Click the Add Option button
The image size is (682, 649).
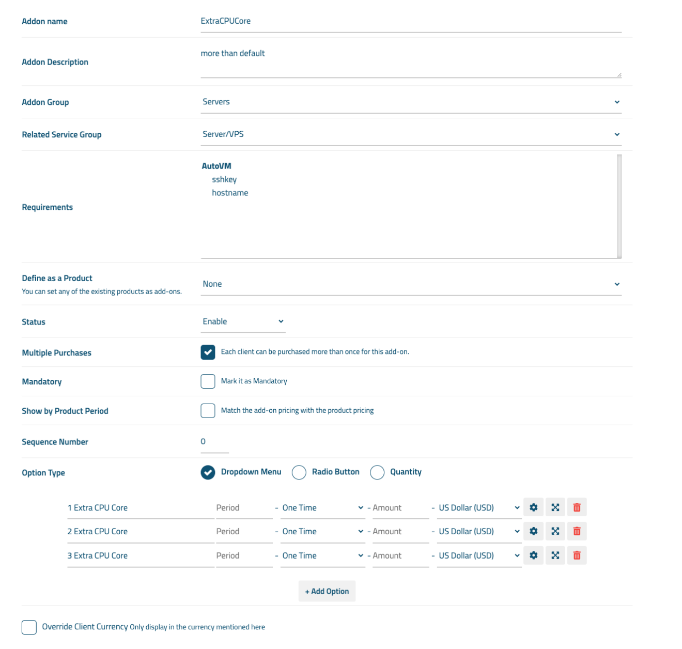point(327,591)
